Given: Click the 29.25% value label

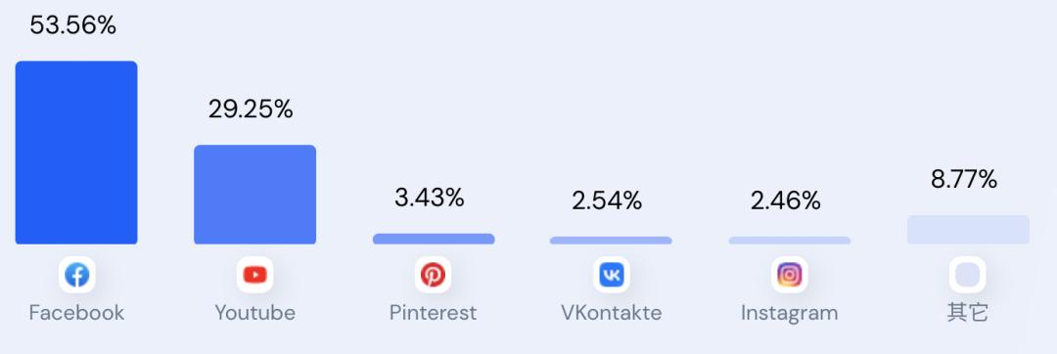Looking at the screenshot, I should point(251,109).
